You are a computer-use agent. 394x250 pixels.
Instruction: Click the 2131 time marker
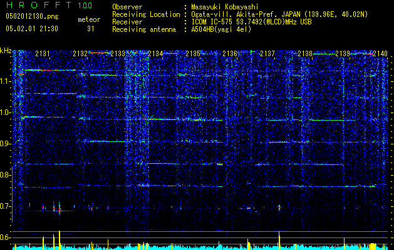point(43,53)
